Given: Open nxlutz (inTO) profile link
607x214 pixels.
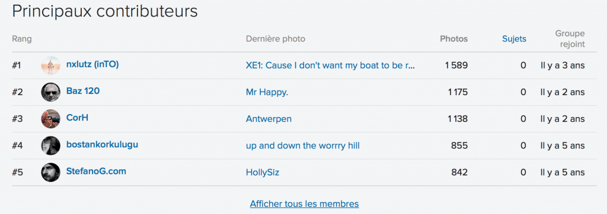Looking at the screenshot, I should pos(92,64).
